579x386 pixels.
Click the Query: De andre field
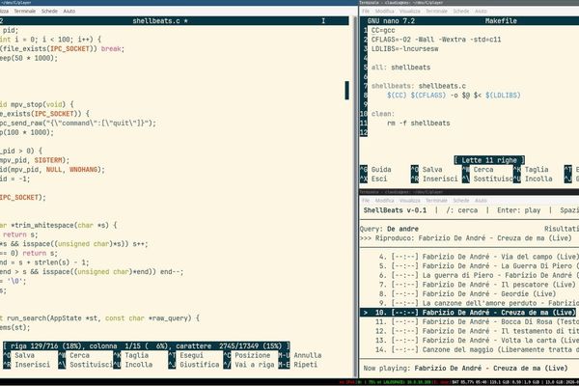tap(389, 229)
